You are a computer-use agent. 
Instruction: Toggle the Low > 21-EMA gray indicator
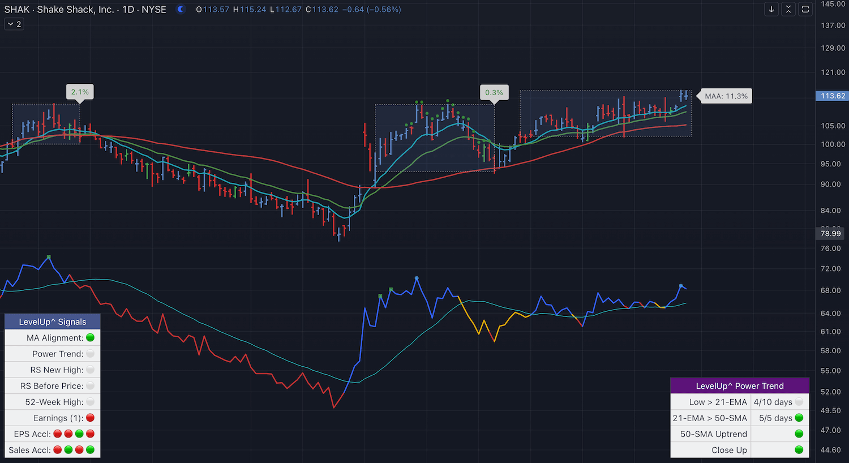(799, 402)
